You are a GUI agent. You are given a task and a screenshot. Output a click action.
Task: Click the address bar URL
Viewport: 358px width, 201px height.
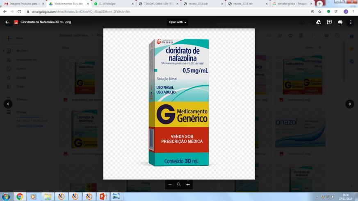point(81,11)
